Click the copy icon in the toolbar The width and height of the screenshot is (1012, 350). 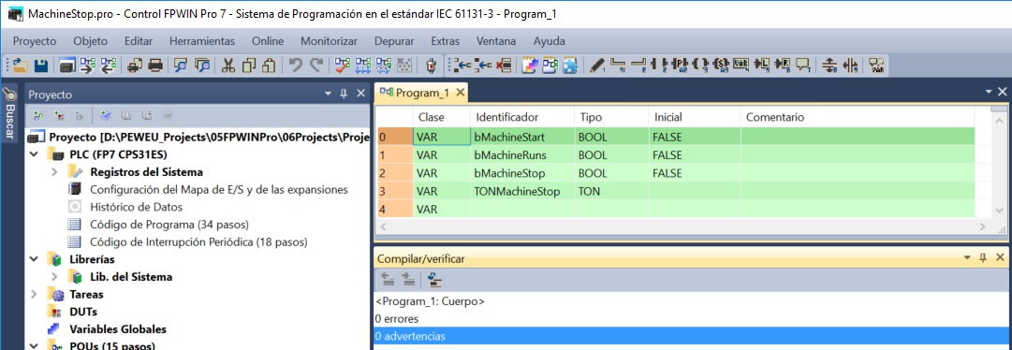[249, 65]
